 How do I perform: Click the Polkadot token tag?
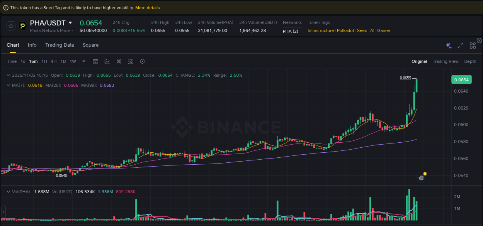(345, 30)
